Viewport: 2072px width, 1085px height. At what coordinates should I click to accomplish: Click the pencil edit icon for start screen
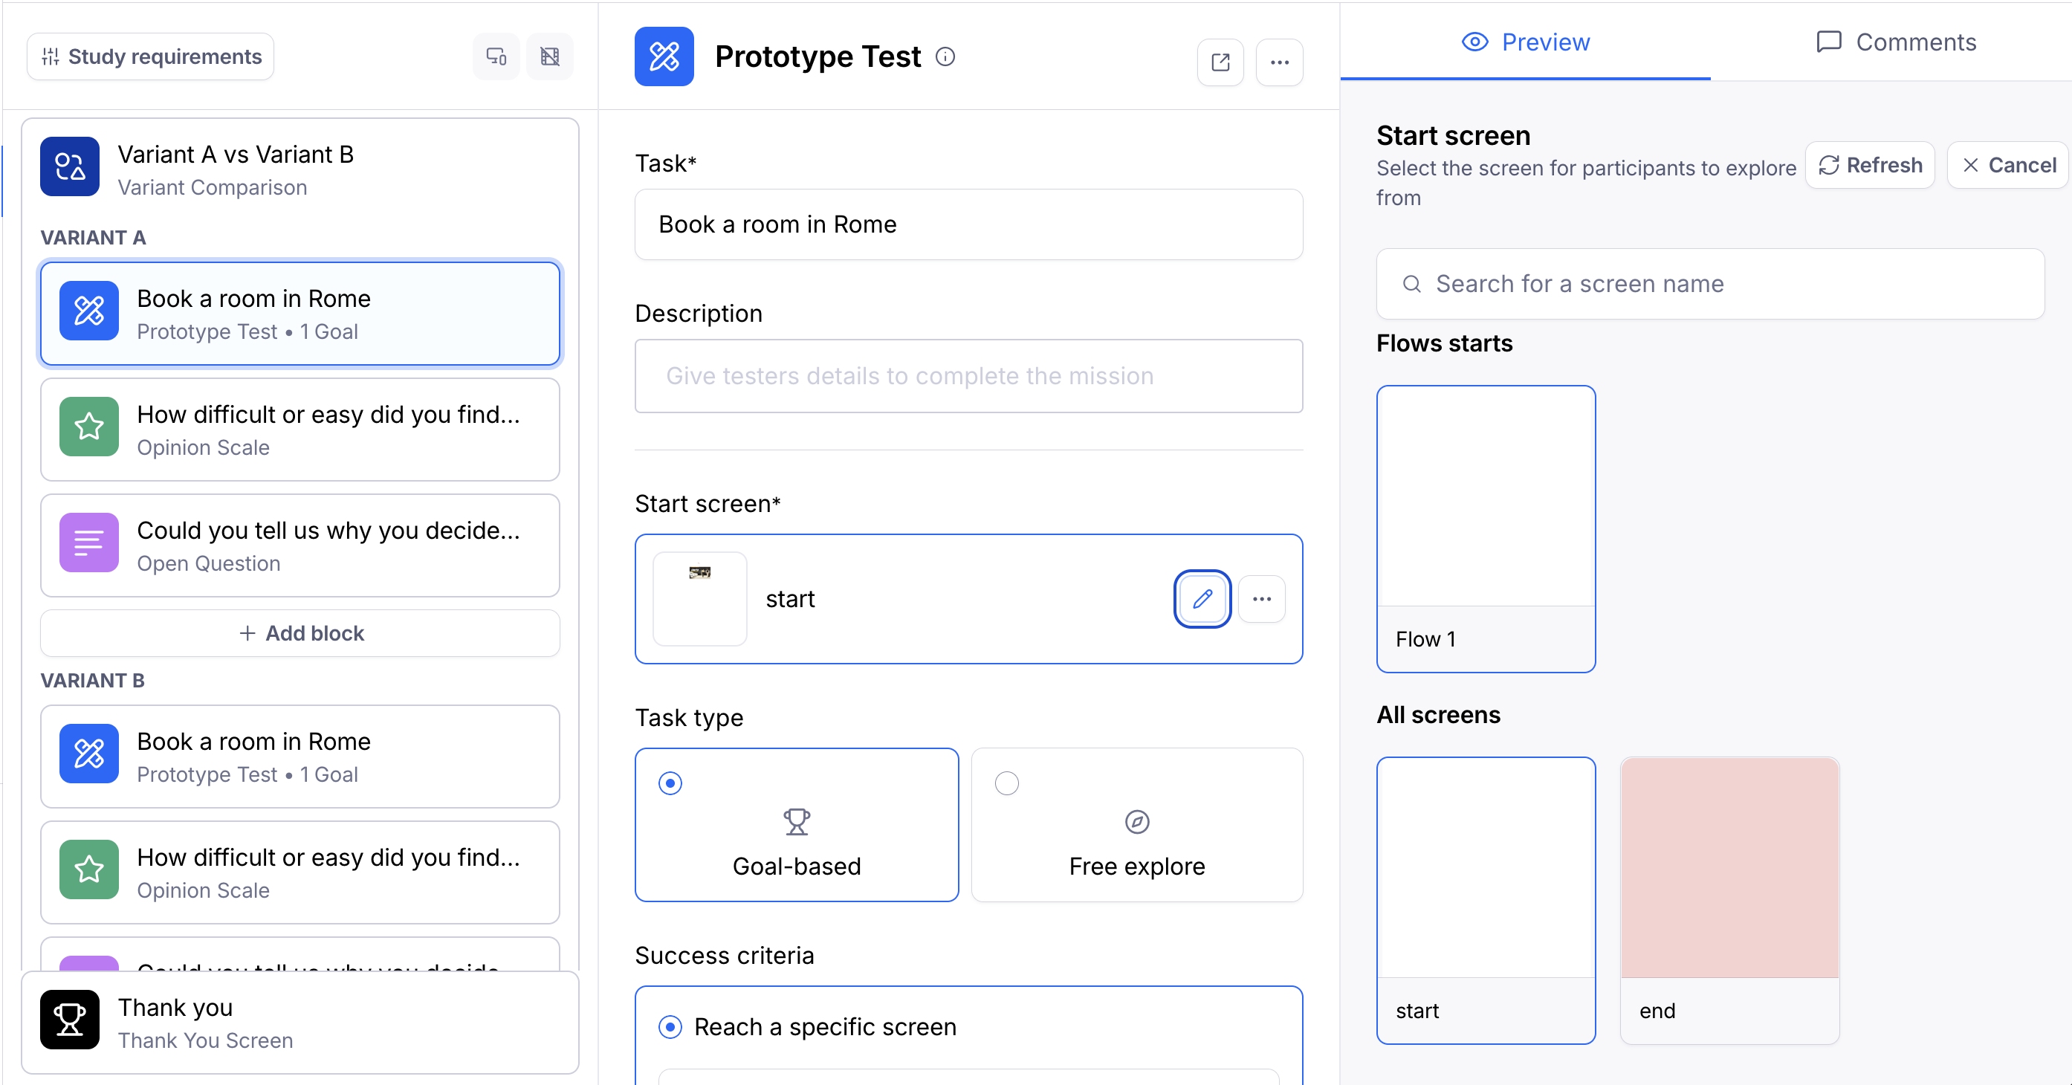(1202, 598)
